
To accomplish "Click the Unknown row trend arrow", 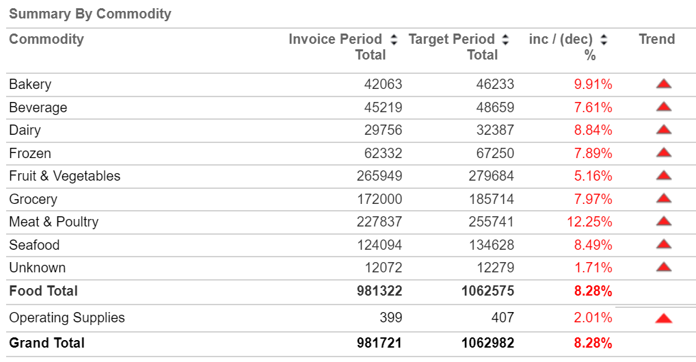I will [x=663, y=268].
